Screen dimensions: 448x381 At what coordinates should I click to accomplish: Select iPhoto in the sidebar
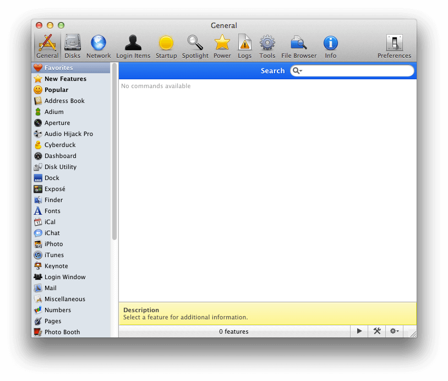70,244
